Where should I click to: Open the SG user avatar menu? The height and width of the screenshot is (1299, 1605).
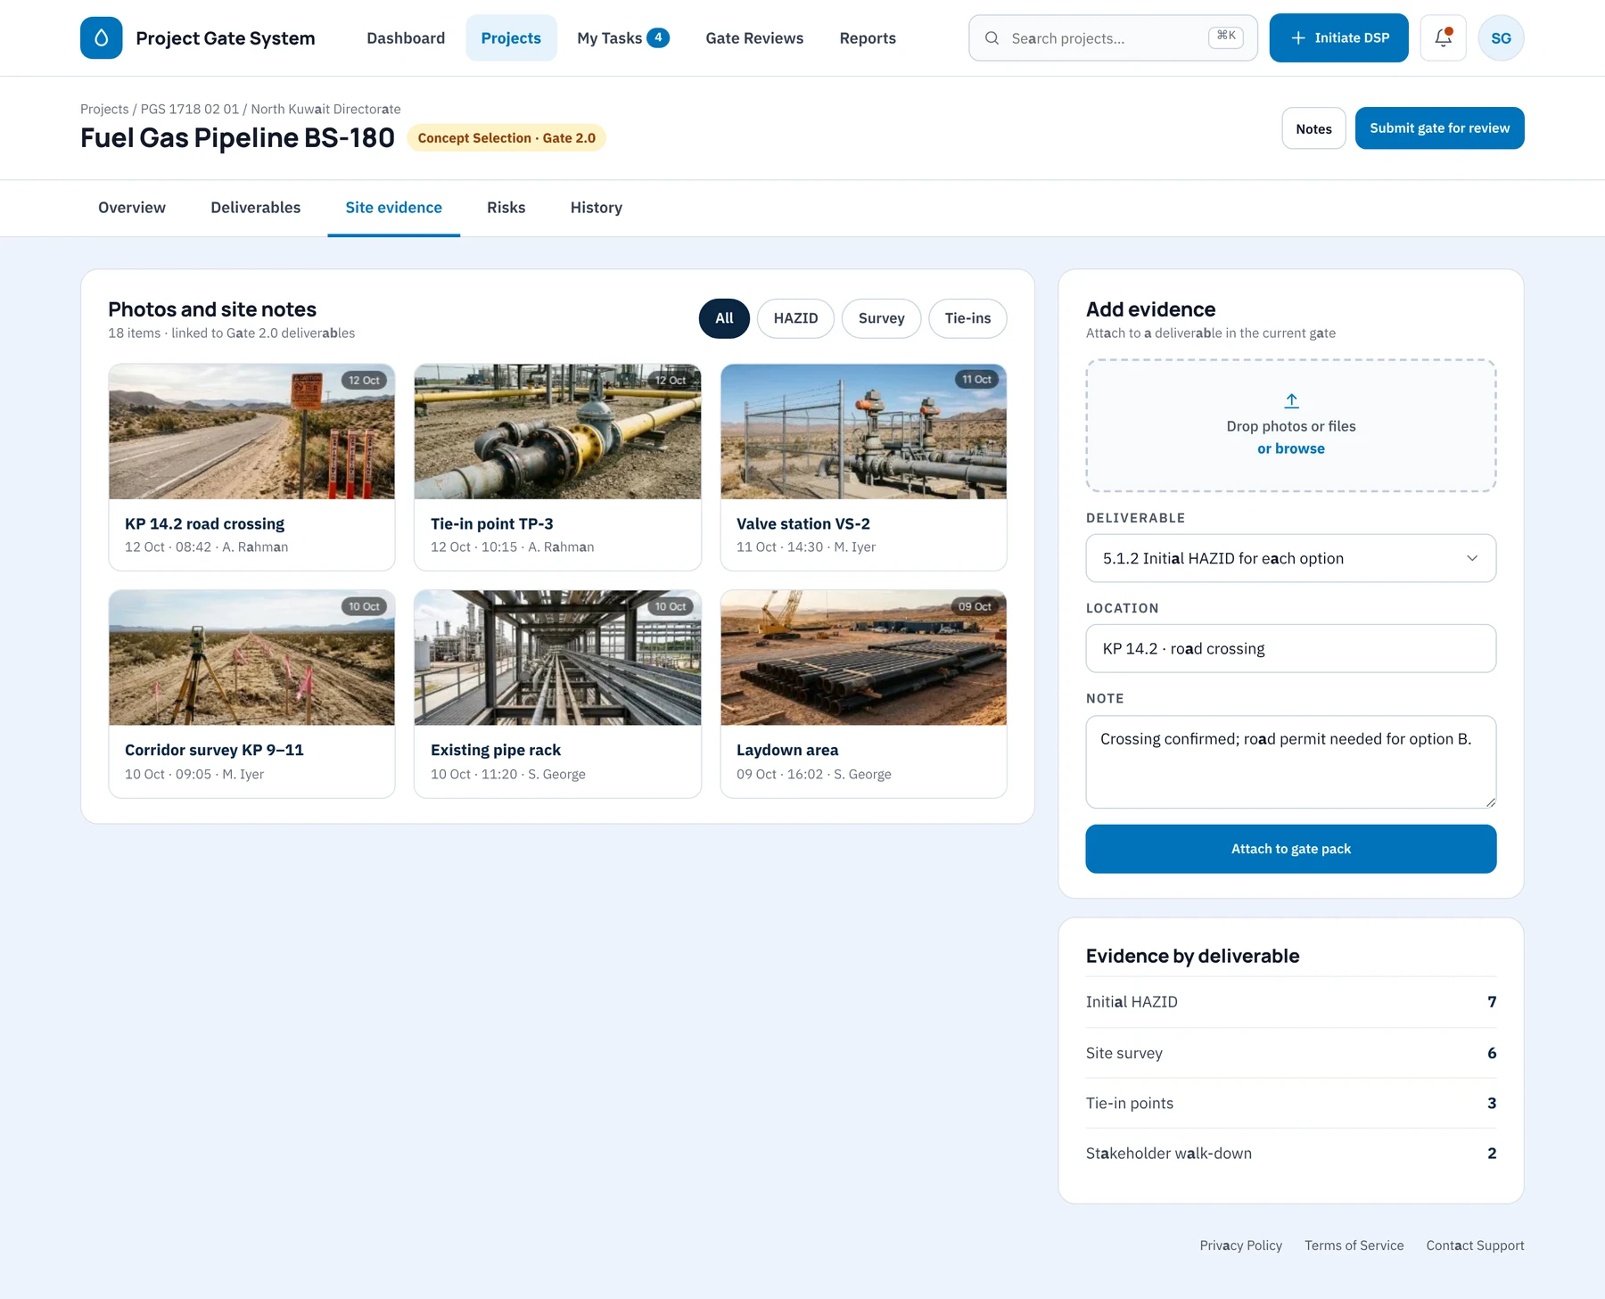[1501, 38]
